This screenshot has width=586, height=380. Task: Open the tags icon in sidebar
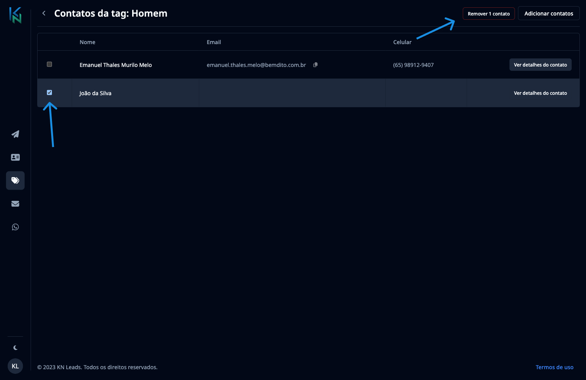pyautogui.click(x=16, y=180)
